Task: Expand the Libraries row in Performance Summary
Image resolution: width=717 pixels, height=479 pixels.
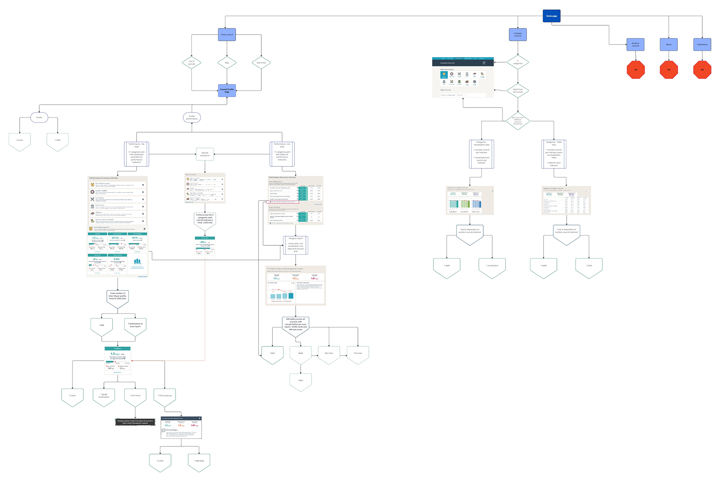Action: click(x=143, y=214)
